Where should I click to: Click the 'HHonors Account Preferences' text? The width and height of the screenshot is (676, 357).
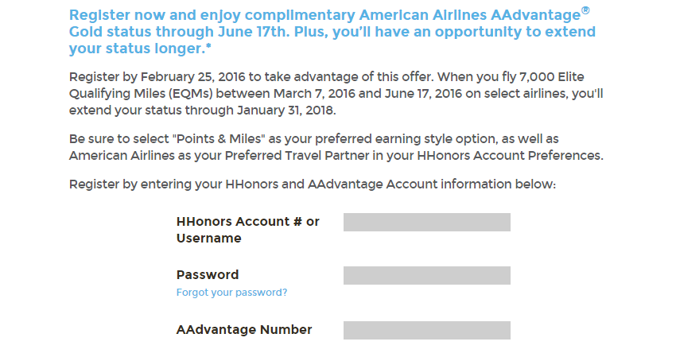(x=519, y=155)
